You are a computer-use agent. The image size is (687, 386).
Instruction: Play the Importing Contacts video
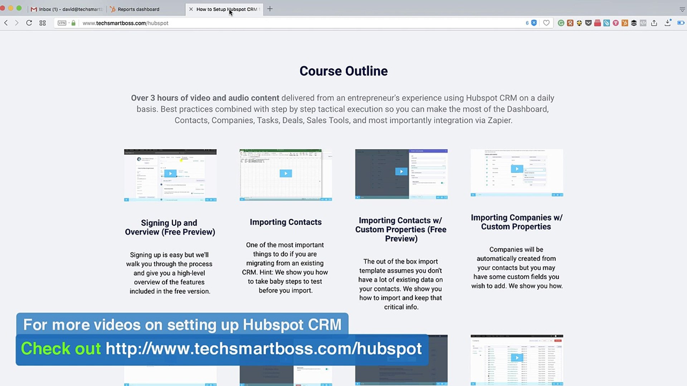(x=286, y=173)
